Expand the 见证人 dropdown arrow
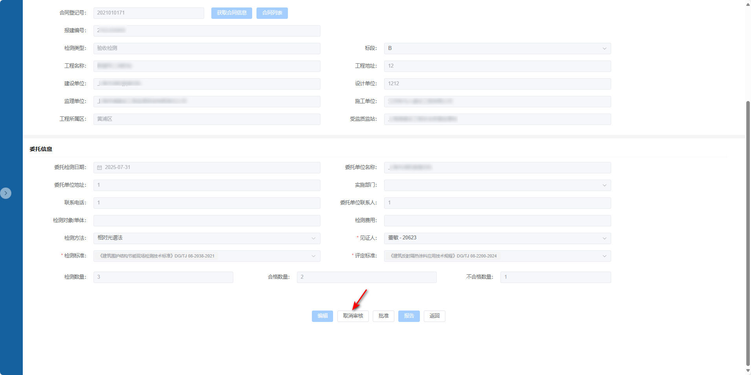751x375 pixels. (x=604, y=238)
